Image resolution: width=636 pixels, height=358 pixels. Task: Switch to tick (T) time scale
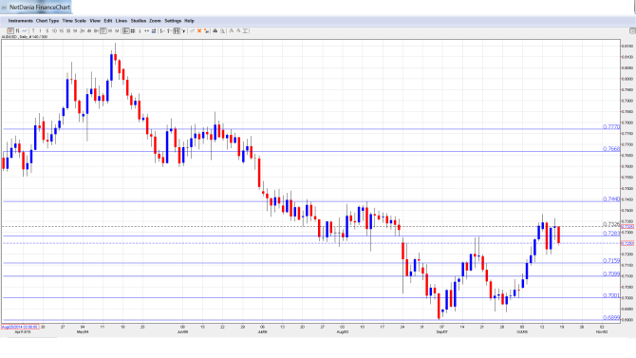point(33,30)
